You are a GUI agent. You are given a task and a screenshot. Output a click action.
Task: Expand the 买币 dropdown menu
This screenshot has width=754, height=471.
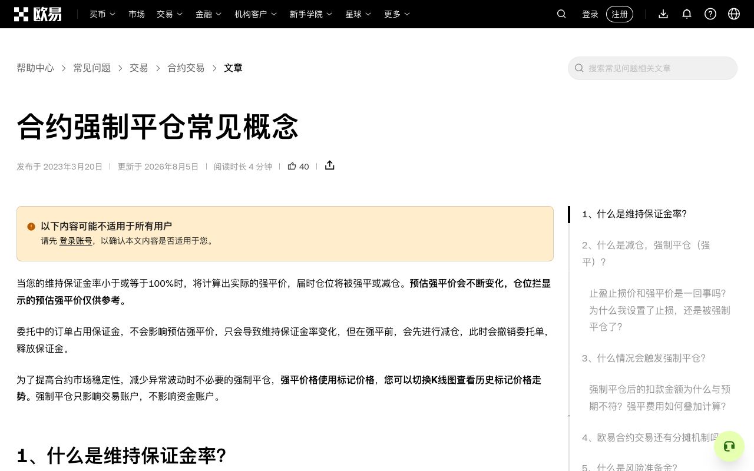(x=102, y=14)
